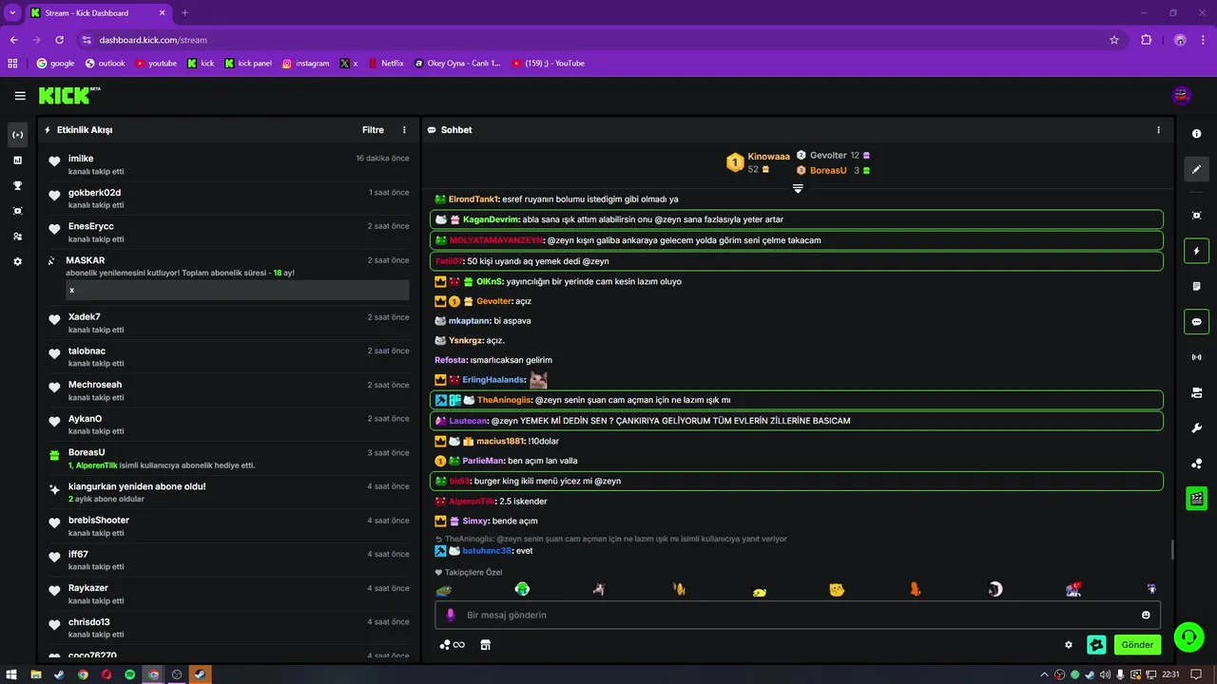Screen dimensions: 1217x684
Task: Open the hamburger menu beside the Kick logo
Action: click(x=20, y=95)
